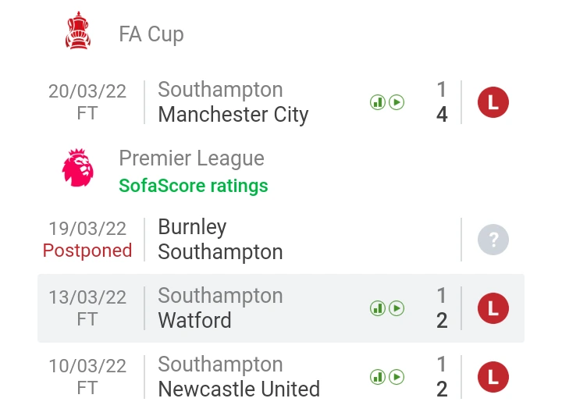Screen dimensions: 562x416
Task: Play highlights for Southampton vs Watford
Action: (x=397, y=308)
